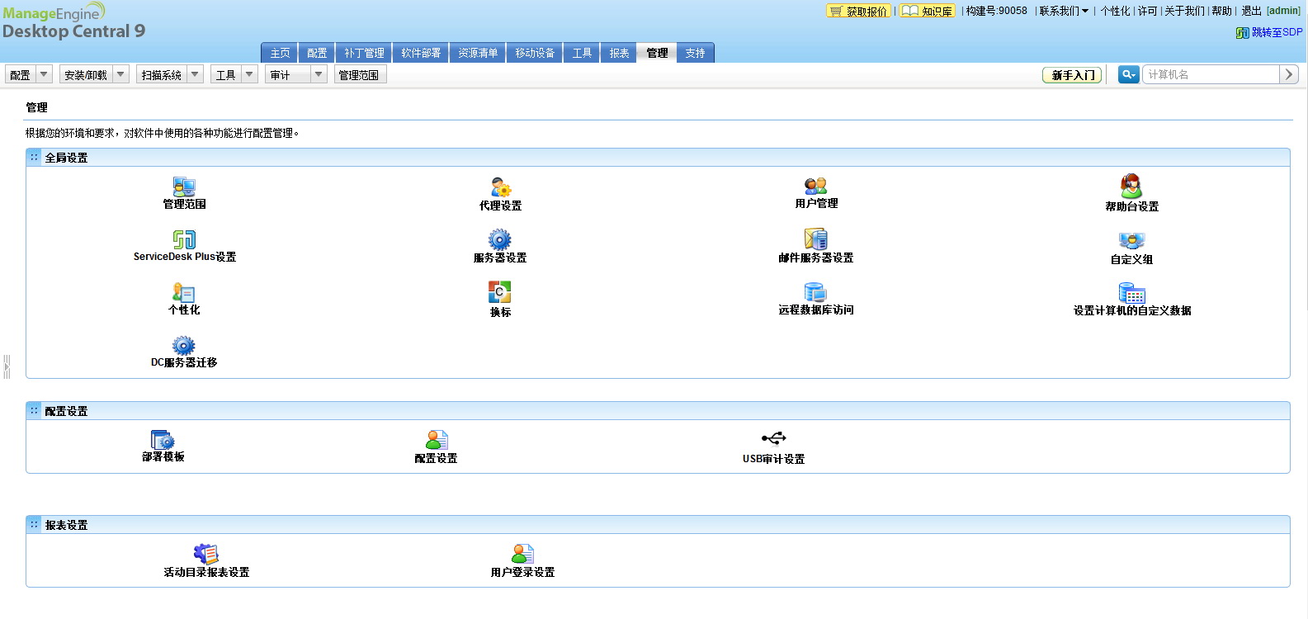The width and height of the screenshot is (1308, 619).
Task: Switch to the 资源清单 tab
Action: (x=478, y=53)
